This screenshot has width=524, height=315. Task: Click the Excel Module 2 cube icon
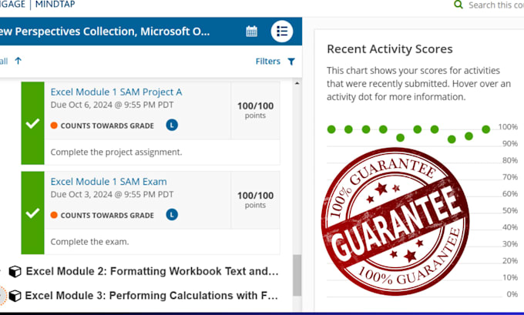tap(15, 271)
